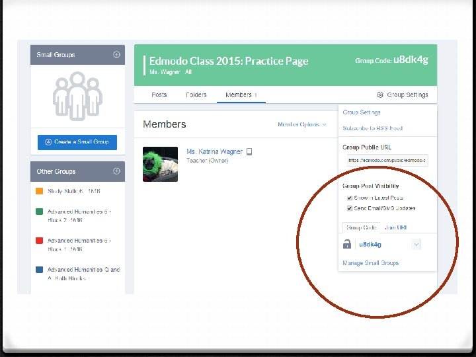Click the small groups people illustration
The height and width of the screenshot is (357, 476).
click(78, 96)
